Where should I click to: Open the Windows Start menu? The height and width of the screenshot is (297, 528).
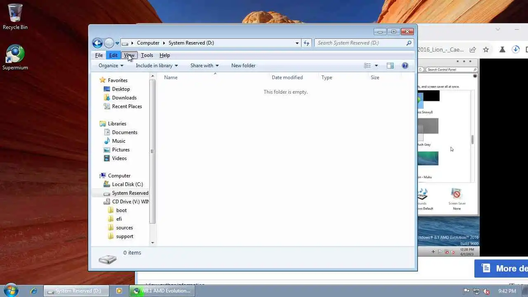coord(11,290)
